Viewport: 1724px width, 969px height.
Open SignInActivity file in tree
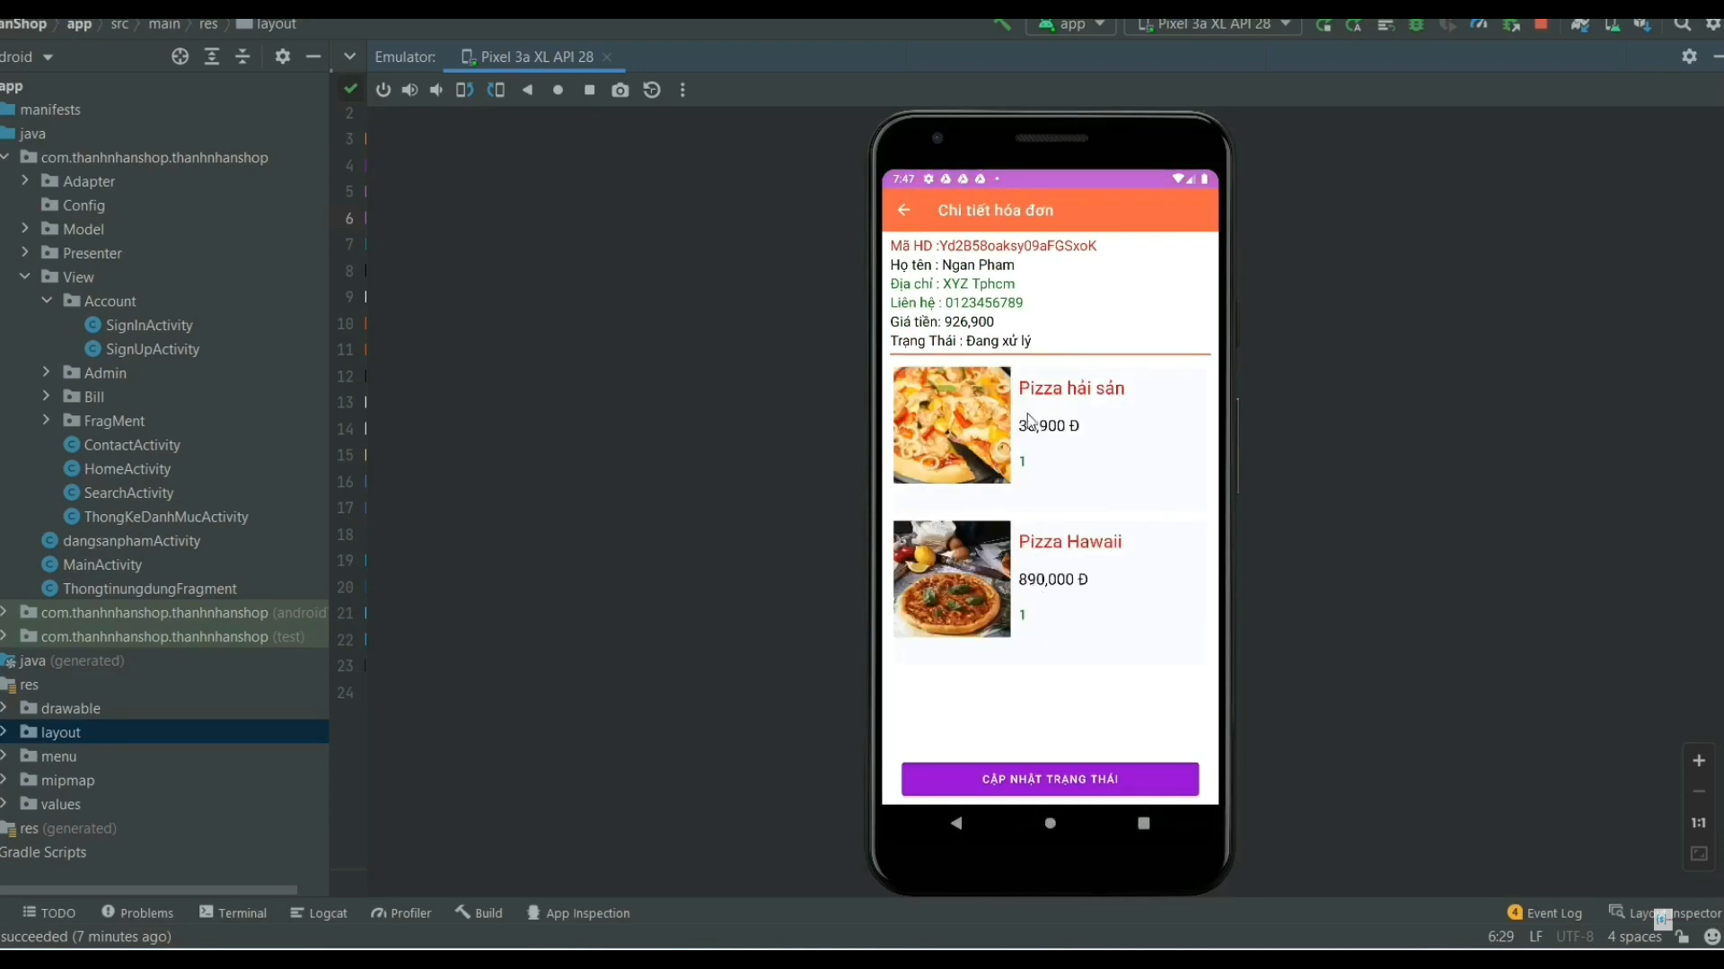[149, 325]
